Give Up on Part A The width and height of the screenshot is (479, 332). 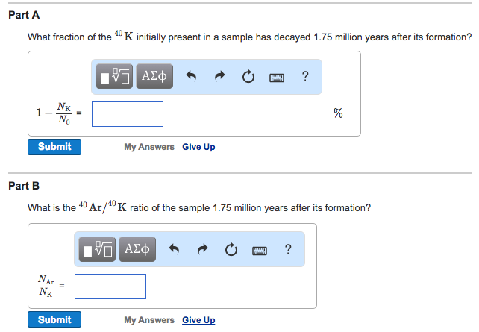(x=198, y=147)
